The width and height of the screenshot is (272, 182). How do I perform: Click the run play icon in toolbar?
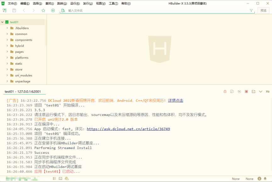click(x=53, y=11)
